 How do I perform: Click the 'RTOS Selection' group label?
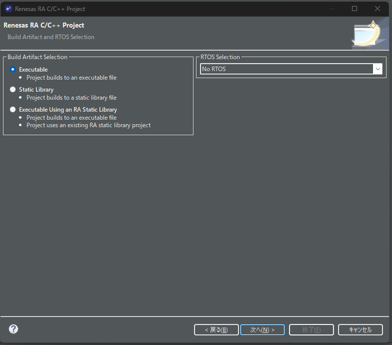click(220, 57)
